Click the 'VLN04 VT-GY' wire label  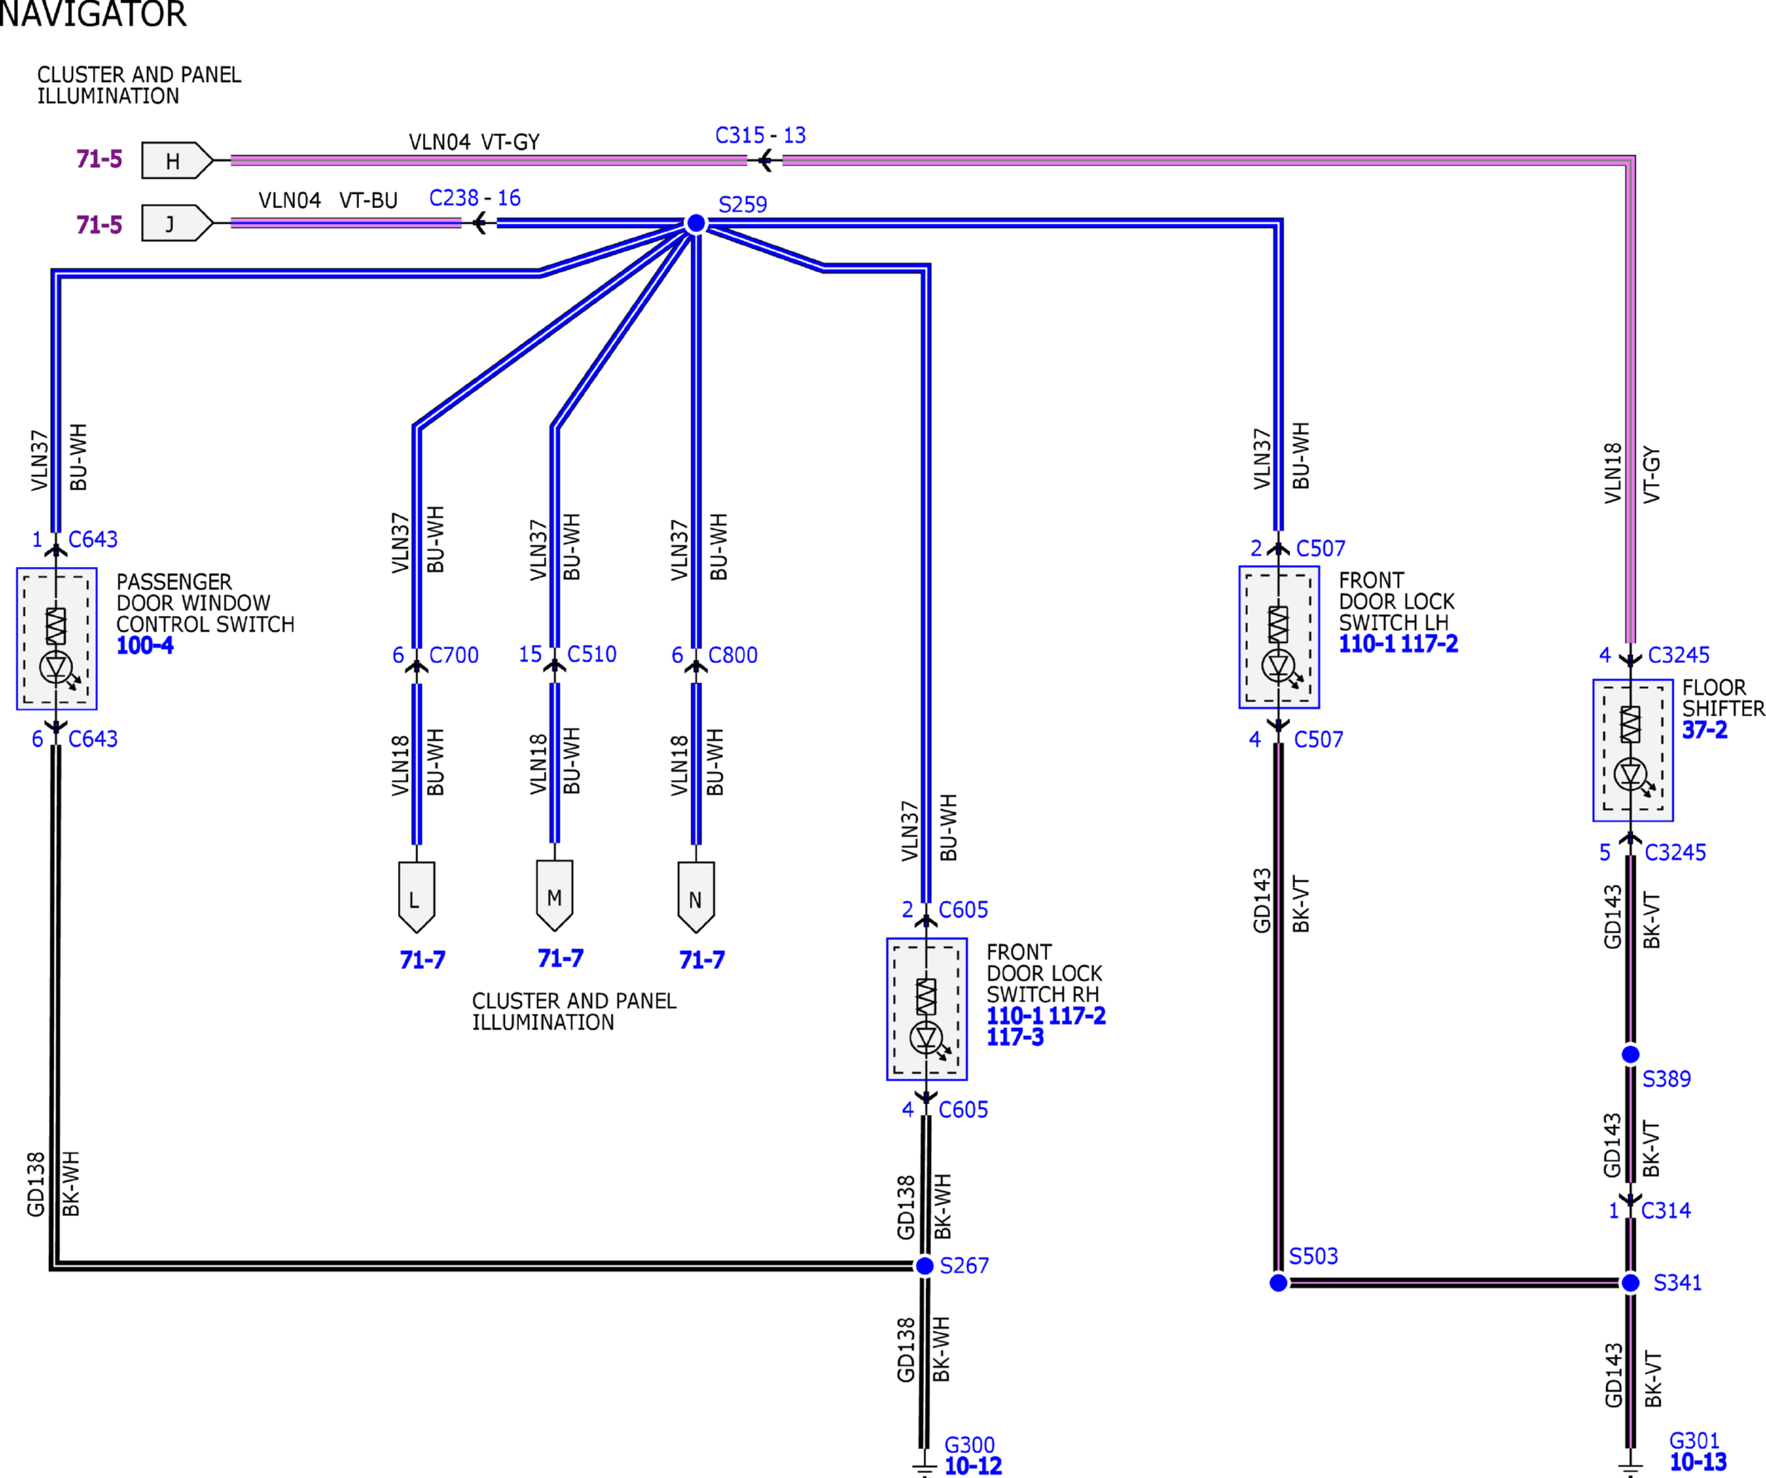[x=474, y=142]
